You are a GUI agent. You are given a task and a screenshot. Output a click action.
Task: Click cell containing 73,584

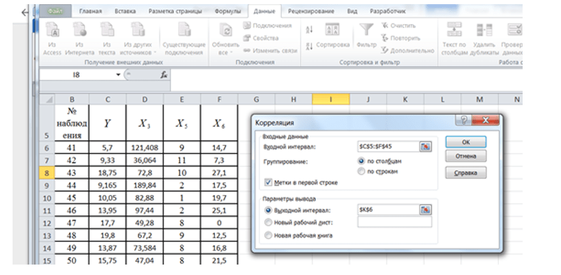tap(144, 248)
